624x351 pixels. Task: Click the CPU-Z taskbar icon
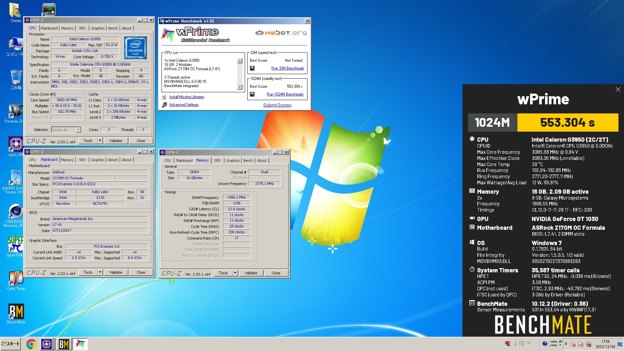tap(47, 344)
